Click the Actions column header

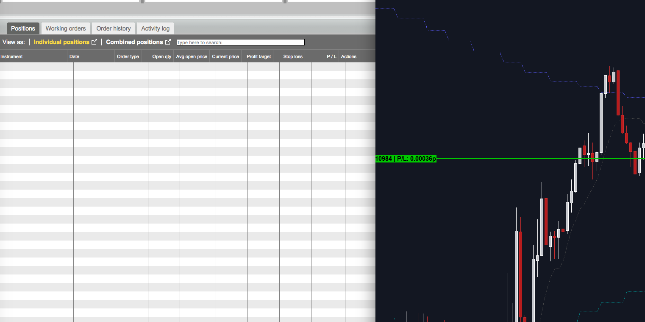(357, 56)
